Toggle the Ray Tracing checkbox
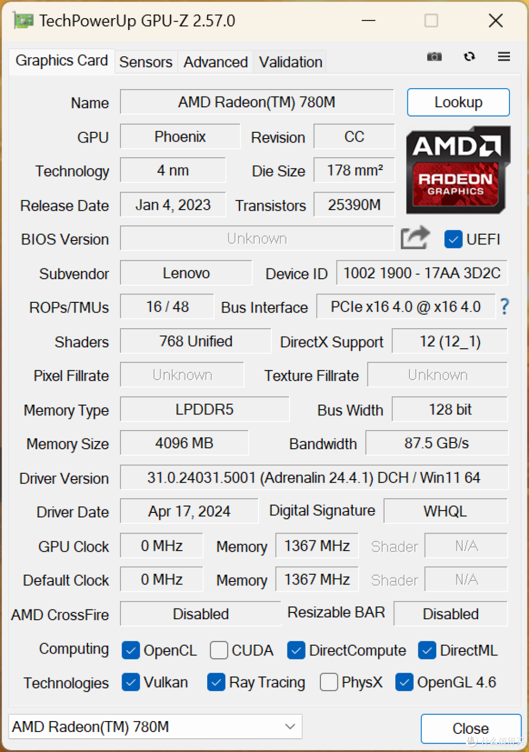 216,682
